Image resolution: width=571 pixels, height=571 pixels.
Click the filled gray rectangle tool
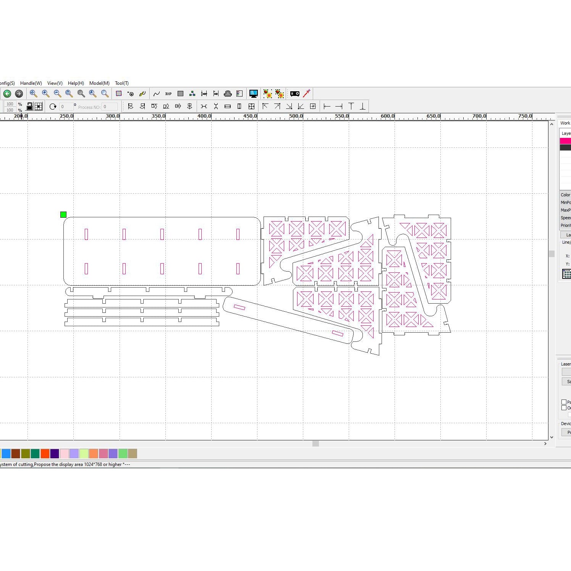(x=181, y=94)
